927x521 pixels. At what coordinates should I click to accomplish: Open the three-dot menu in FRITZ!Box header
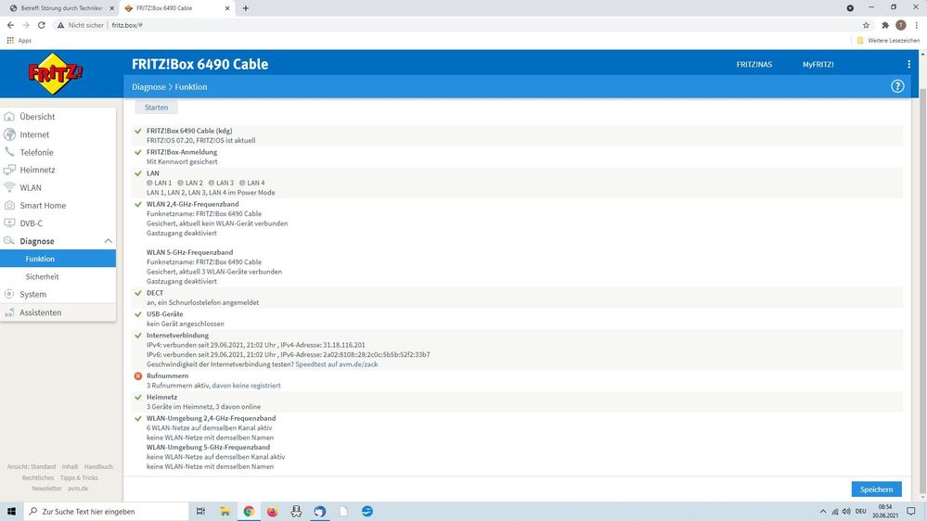point(908,64)
